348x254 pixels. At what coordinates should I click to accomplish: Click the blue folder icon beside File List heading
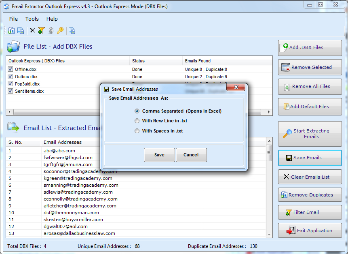tap(13, 46)
